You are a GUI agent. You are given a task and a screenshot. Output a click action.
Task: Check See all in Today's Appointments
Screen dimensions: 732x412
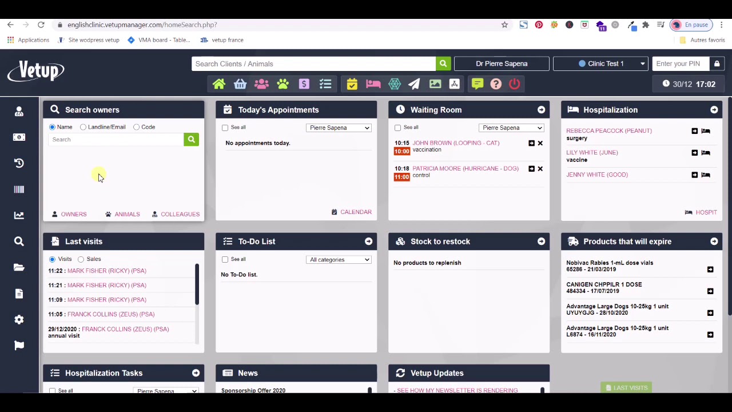pyautogui.click(x=225, y=128)
